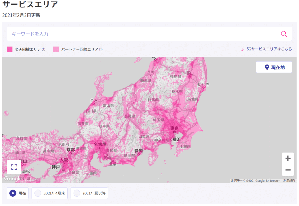
Task: Click the 岐阜県 prefecture label
Action: tap(104, 126)
